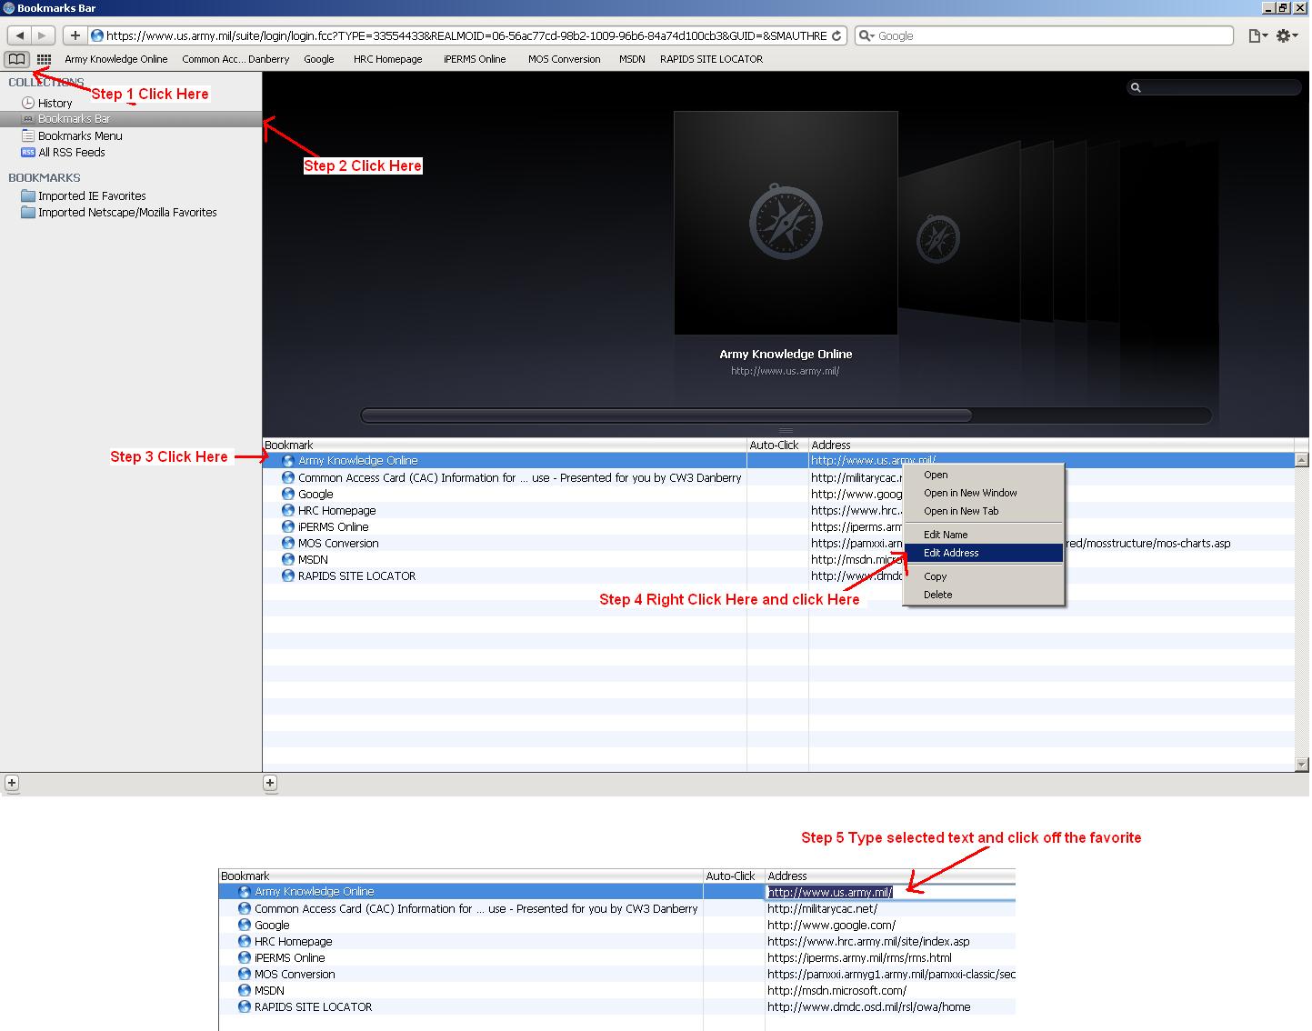Choose Open in New Tab menu item
Image resolution: width=1312 pixels, height=1031 pixels.
tap(961, 511)
